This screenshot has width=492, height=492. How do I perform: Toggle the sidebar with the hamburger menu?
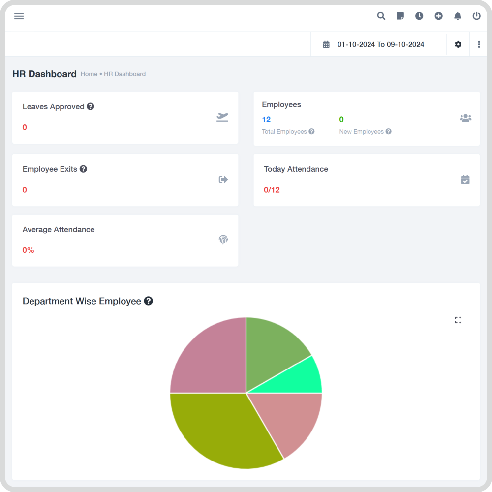click(x=19, y=16)
